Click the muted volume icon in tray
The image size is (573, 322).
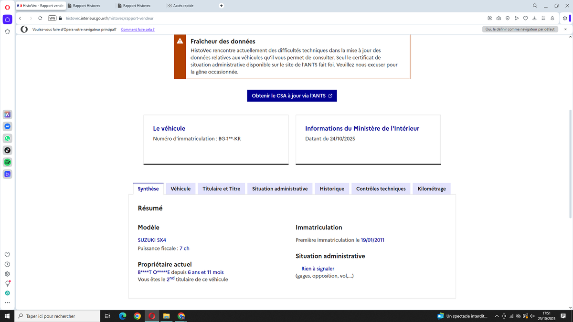[x=532, y=316]
